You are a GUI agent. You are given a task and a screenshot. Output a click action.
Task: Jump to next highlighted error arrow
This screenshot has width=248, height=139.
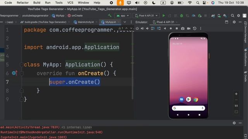(131, 28)
